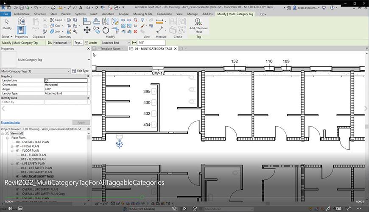The width and height of the screenshot is (369, 212).
Task: Select tag 545 in drawing
Action: (x=119, y=144)
